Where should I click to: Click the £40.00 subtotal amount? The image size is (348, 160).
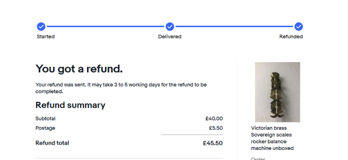(214, 119)
